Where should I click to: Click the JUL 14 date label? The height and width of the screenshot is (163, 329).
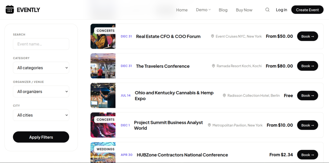(x=126, y=96)
